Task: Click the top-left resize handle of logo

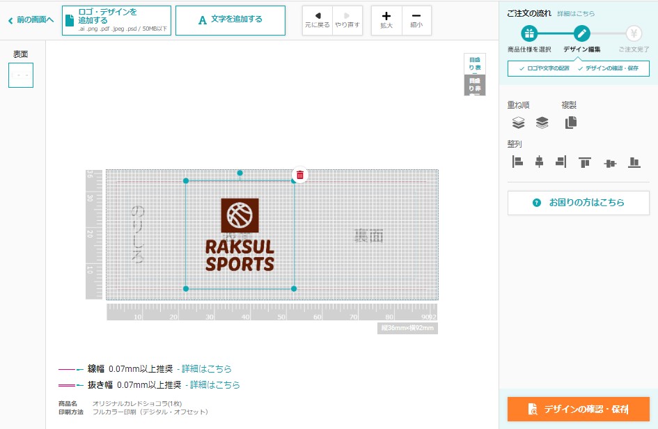Action: click(186, 181)
